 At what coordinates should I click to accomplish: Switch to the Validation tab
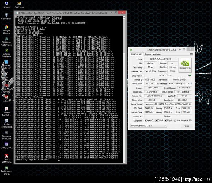coord(157,54)
